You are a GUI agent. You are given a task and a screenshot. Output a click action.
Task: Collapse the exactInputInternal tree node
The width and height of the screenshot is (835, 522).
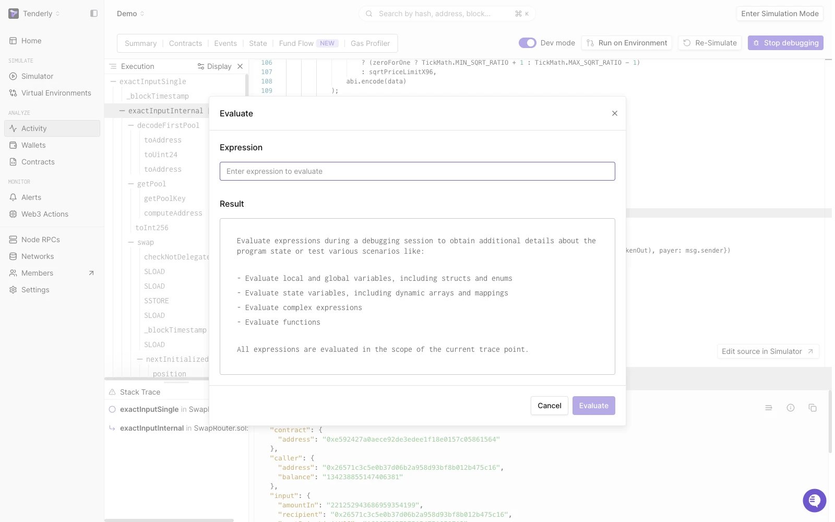point(122,111)
